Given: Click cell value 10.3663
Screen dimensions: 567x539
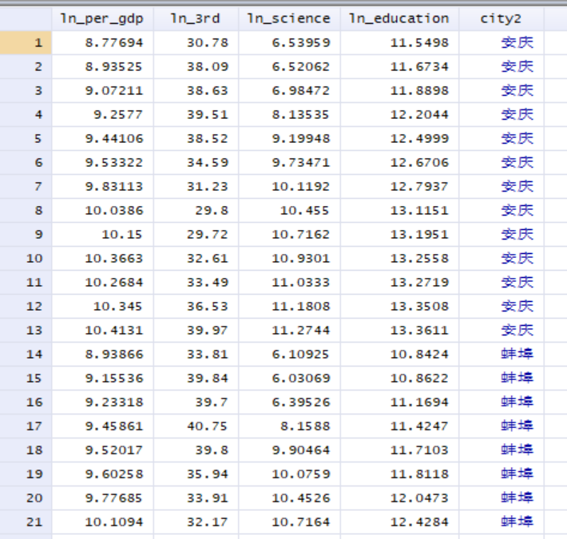Looking at the screenshot, I should click(114, 258).
